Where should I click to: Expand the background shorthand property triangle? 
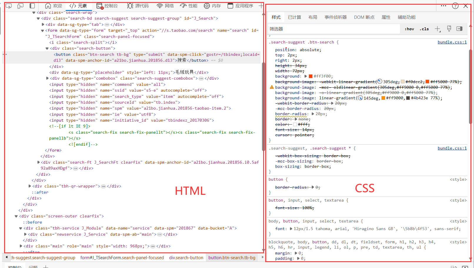point(306,76)
